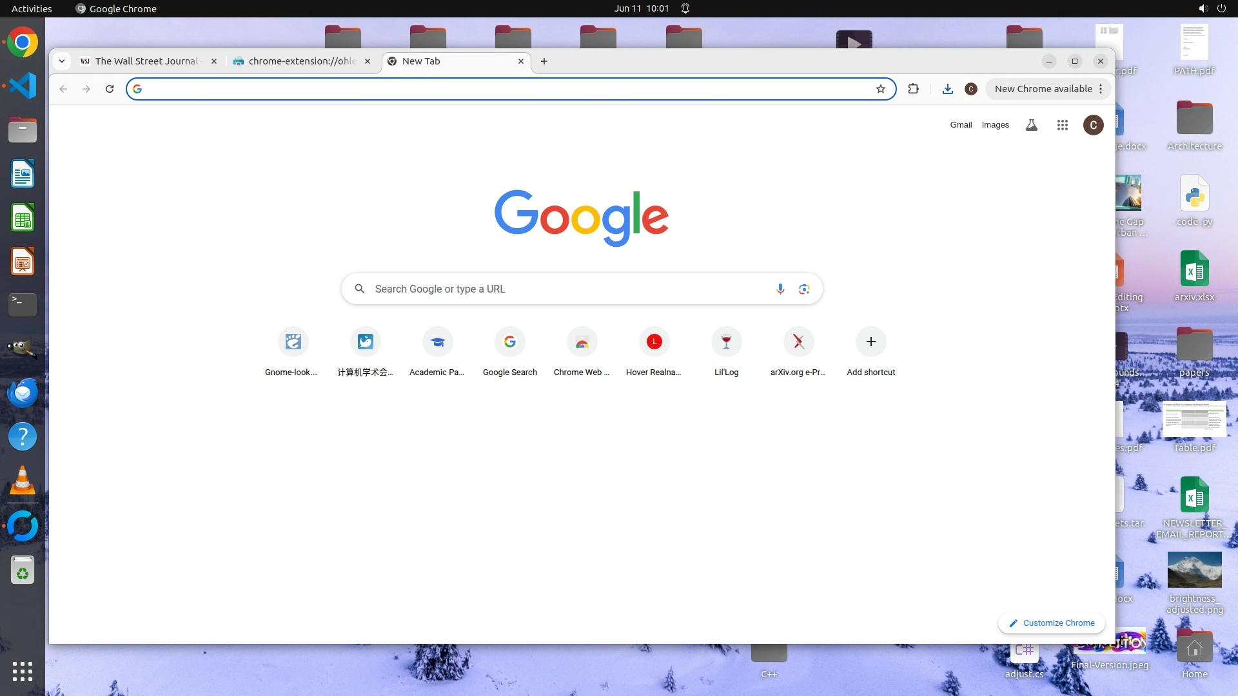
Task: Bookmark this tab with star icon
Action: pyautogui.click(x=881, y=89)
